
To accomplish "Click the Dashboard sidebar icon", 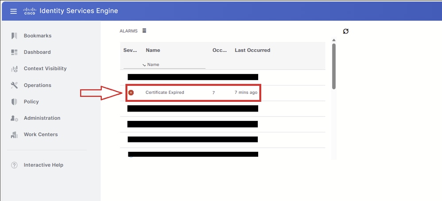I will pyautogui.click(x=14, y=52).
